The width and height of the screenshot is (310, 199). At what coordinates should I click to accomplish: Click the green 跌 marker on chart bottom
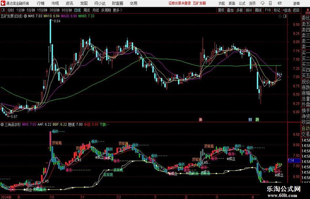[x=257, y=119]
